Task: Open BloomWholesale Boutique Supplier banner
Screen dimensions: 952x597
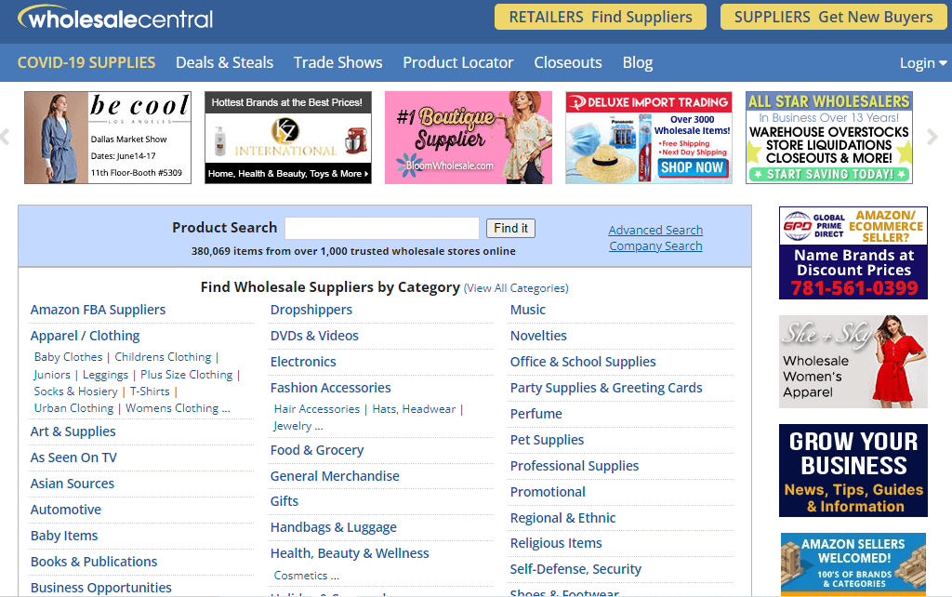Action: (469, 138)
